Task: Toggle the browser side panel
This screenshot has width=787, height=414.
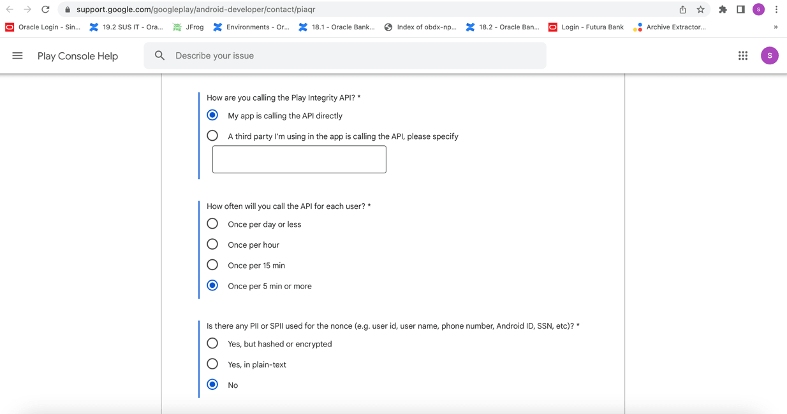Action: click(740, 10)
